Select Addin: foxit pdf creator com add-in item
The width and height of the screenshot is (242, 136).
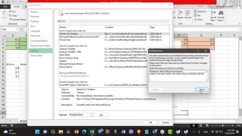tap(177, 74)
